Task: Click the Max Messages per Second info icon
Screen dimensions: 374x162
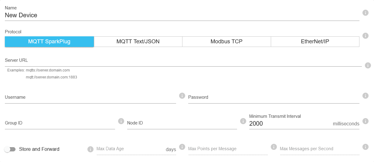Action: coord(365,147)
